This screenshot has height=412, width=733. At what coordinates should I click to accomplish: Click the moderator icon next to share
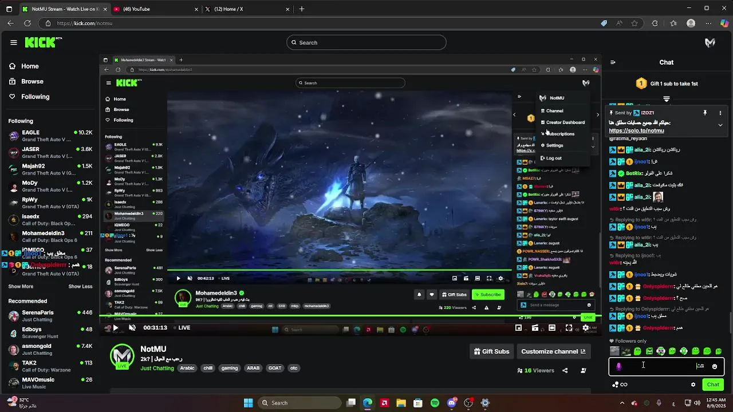[584, 371]
